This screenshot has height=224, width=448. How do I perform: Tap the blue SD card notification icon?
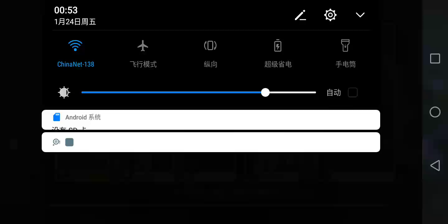click(x=57, y=117)
